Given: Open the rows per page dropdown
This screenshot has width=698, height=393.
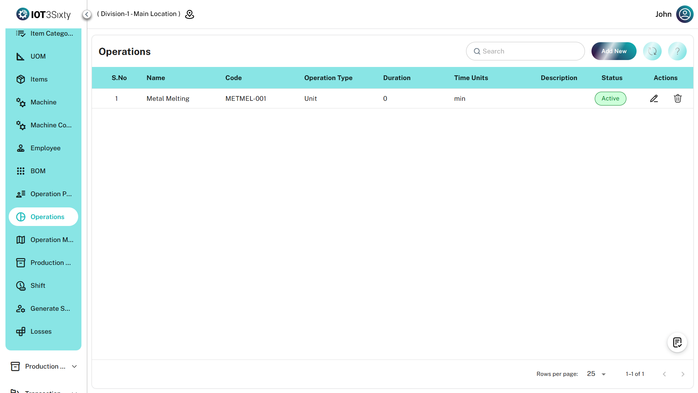Looking at the screenshot, I should [596, 374].
